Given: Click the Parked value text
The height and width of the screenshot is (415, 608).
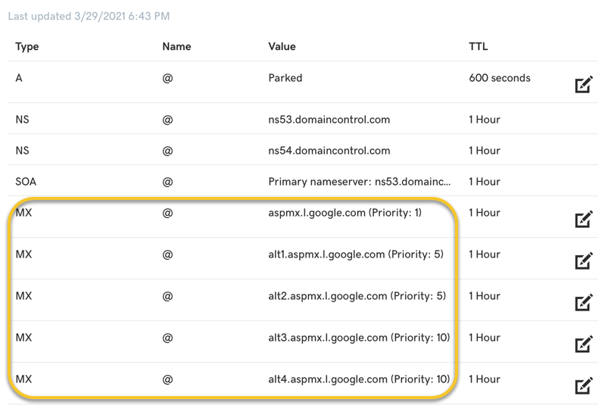Looking at the screenshot, I should click(285, 77).
